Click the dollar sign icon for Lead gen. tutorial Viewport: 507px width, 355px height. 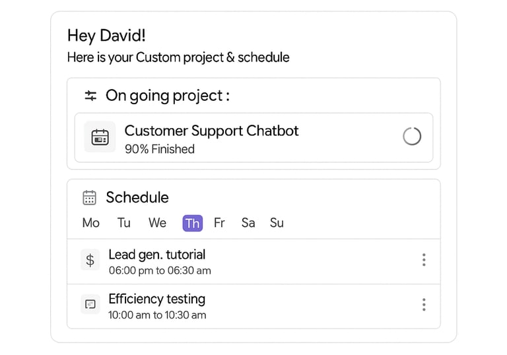[90, 260]
